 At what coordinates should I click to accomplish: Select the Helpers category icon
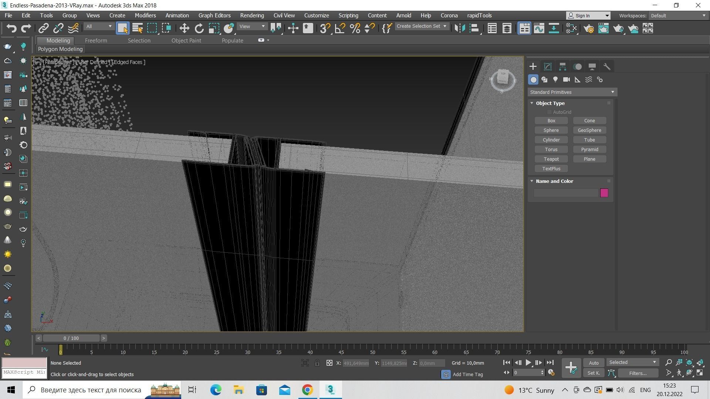point(578,79)
